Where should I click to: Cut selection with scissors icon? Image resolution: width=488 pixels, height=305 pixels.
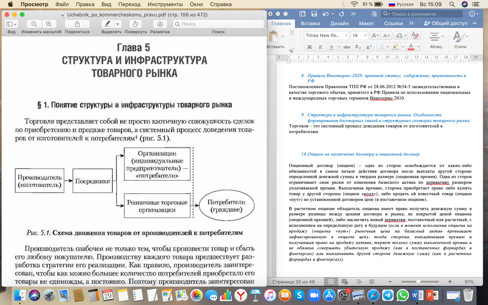292,32
